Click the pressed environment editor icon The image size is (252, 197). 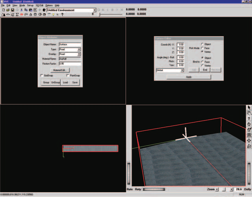(x=13, y=15)
